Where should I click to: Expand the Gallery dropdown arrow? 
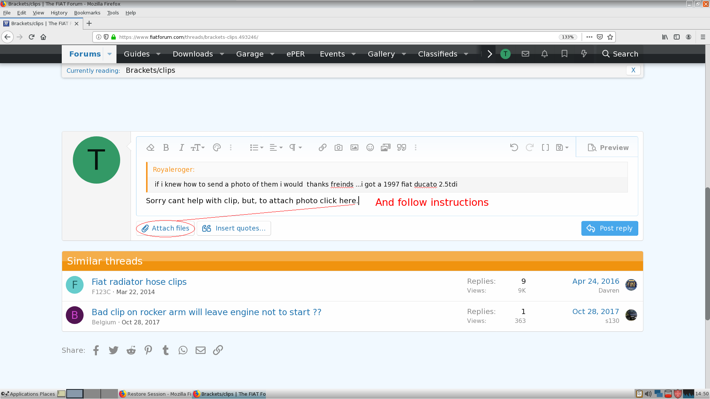(x=404, y=54)
